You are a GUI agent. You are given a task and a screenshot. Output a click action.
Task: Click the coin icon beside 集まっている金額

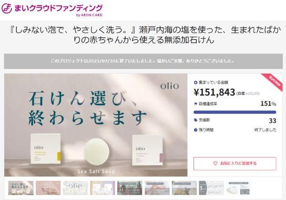(195, 82)
